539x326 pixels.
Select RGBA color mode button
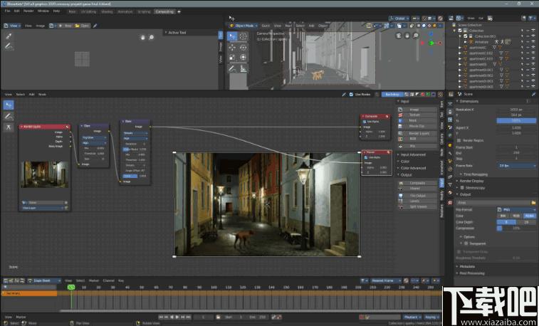point(528,216)
